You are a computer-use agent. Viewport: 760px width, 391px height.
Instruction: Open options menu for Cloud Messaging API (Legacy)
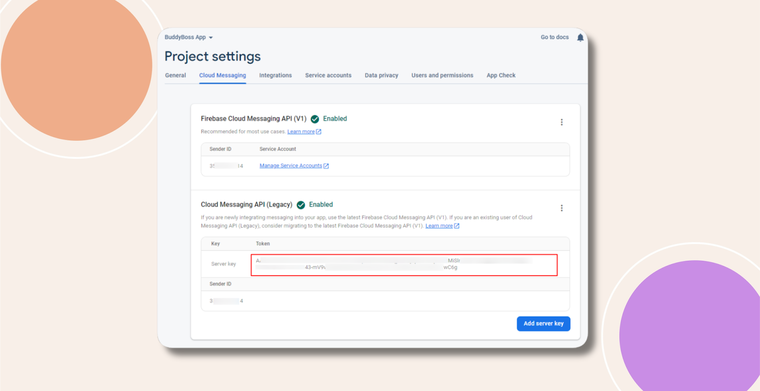[x=561, y=208]
